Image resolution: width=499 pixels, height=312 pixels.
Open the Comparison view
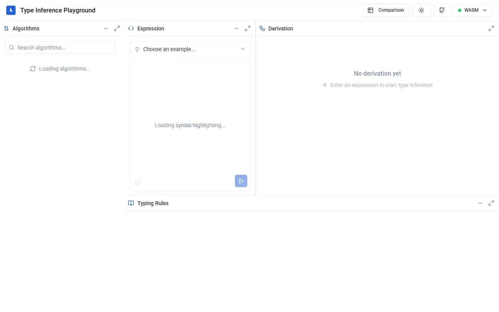(386, 10)
